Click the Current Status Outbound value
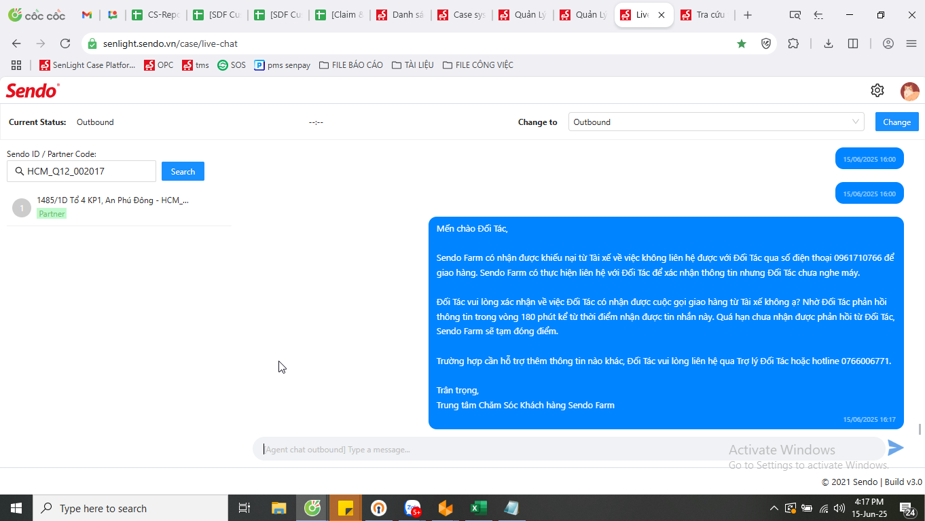Viewport: 925px width, 521px height. [95, 122]
